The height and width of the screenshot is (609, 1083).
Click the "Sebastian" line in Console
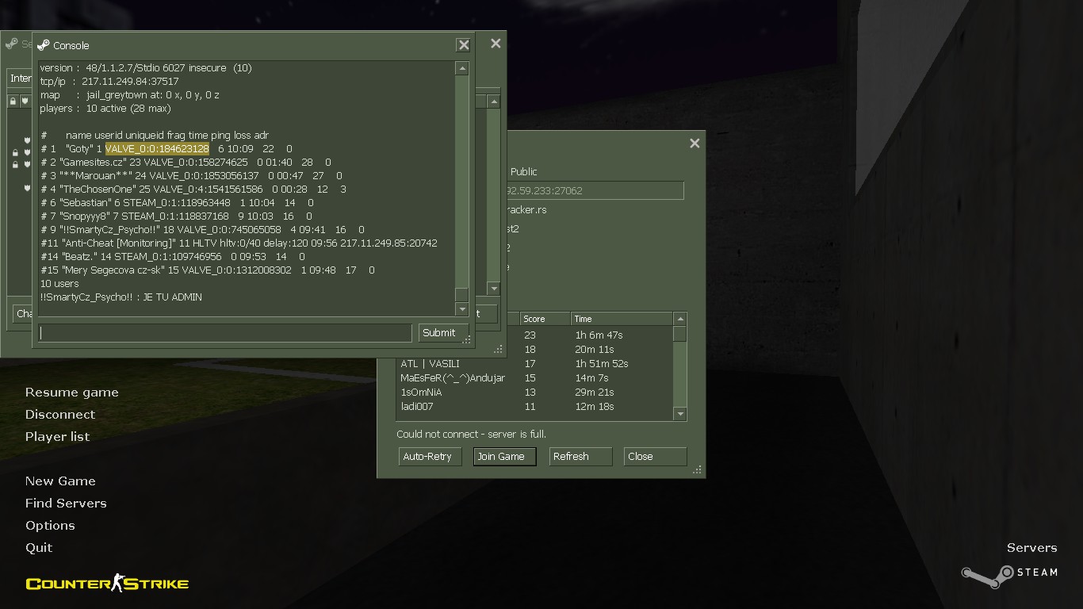pyautogui.click(x=177, y=203)
